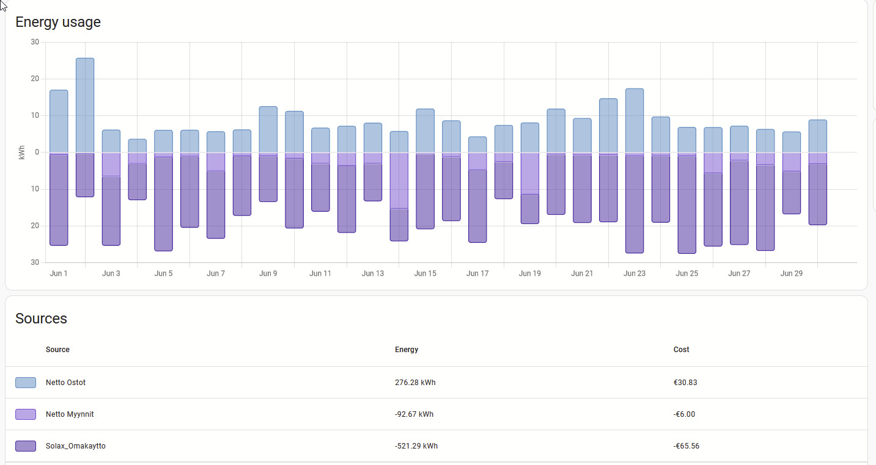Select the Netto Myynnit source row

point(436,414)
